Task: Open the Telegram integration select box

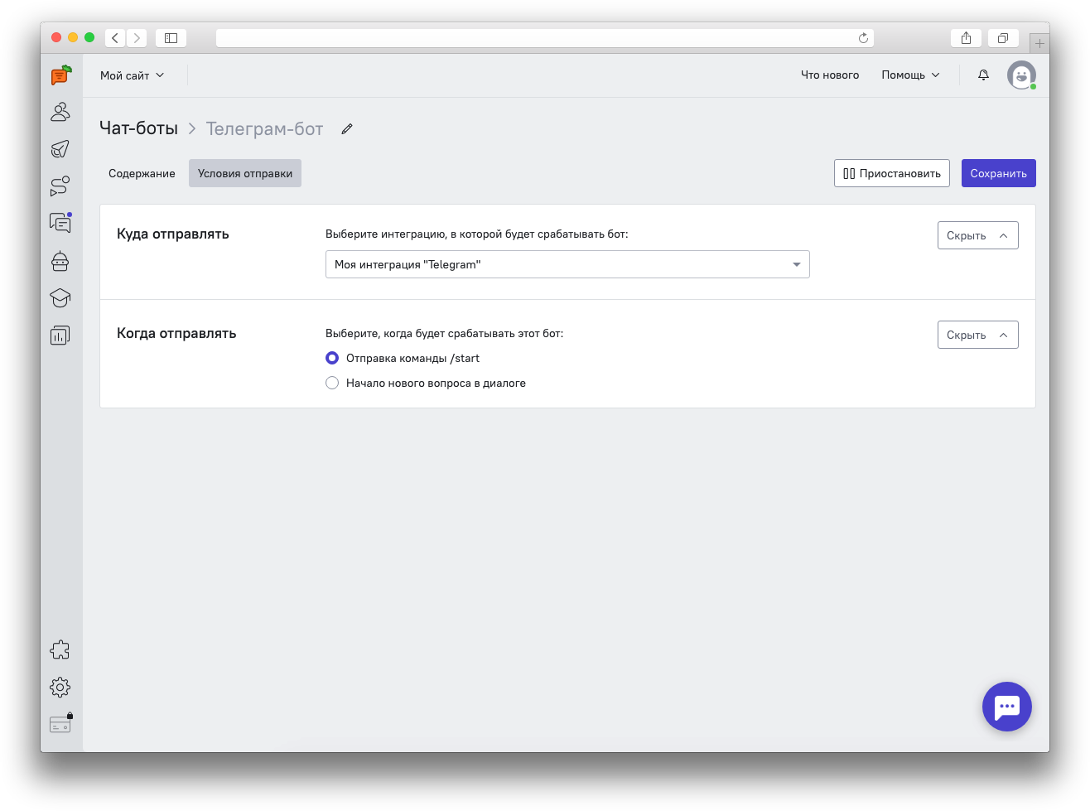Action: tap(567, 264)
